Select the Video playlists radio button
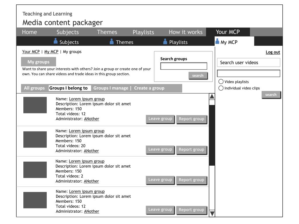Viewport: 299px width, 224px height. pyautogui.click(x=221, y=82)
